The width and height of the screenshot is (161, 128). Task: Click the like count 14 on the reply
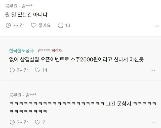[x=45, y=70]
